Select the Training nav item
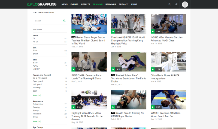 (98, 4)
